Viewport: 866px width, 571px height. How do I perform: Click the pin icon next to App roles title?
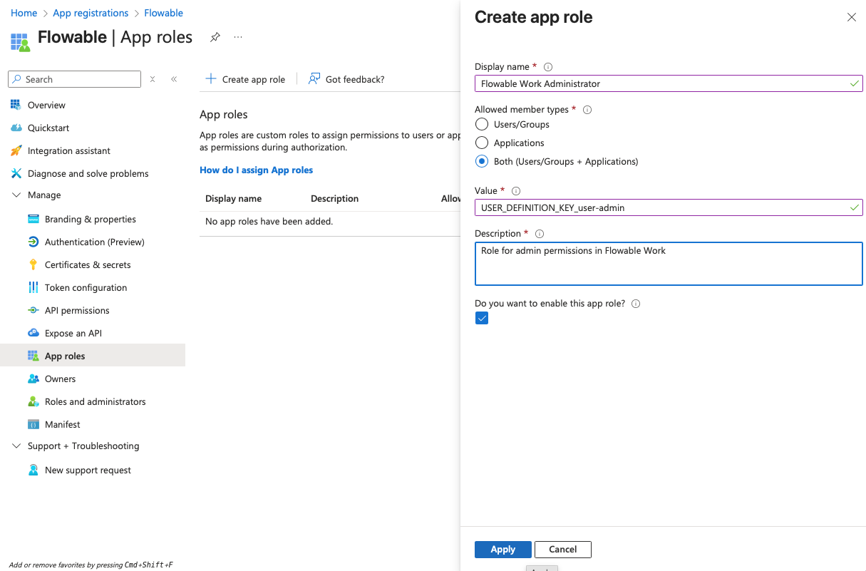pos(215,37)
